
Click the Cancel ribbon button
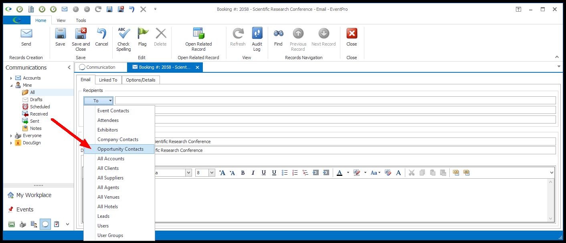[101, 38]
